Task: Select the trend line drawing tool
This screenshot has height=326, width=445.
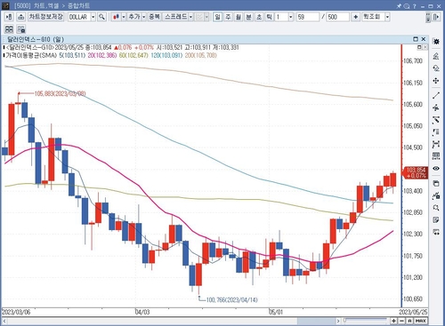Action: pos(436,95)
